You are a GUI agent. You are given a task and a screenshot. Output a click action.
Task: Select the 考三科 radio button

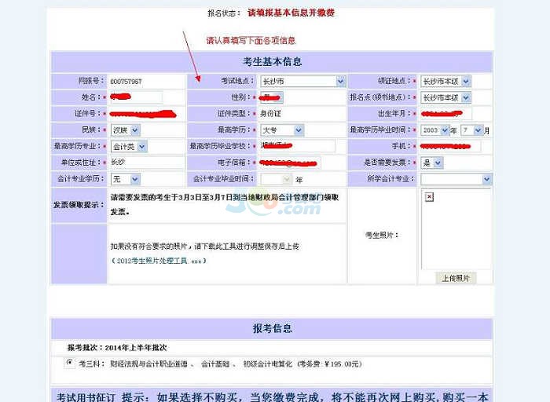(70, 363)
